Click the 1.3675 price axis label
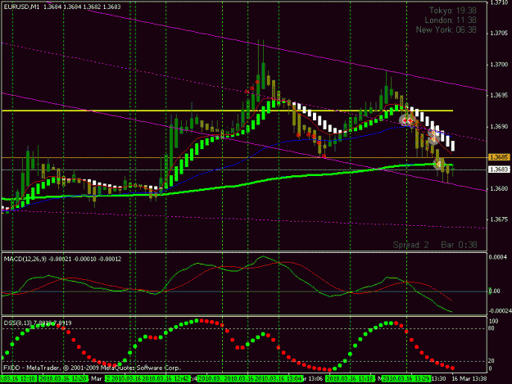The width and height of the screenshot is (512, 384). point(499,219)
